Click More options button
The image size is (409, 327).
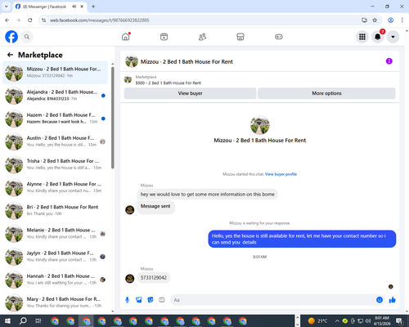(x=326, y=93)
